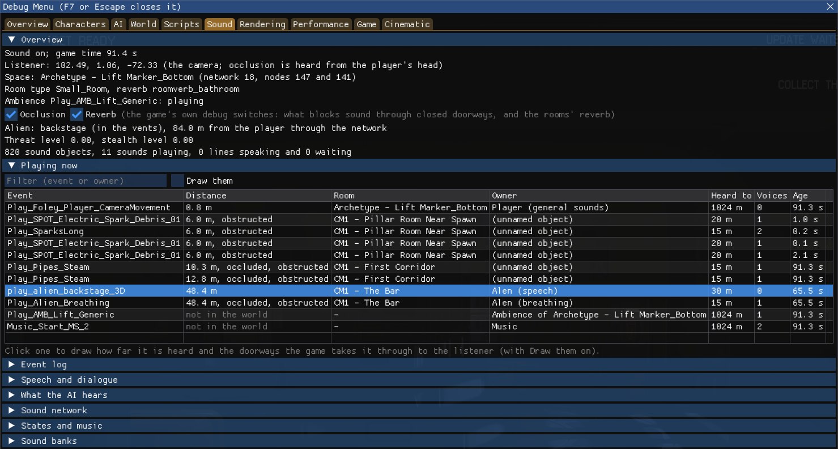Go to the Performance tab

321,24
